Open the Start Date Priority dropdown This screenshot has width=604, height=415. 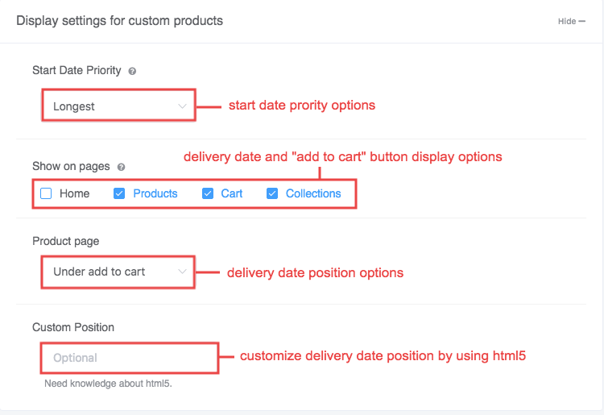[118, 106]
